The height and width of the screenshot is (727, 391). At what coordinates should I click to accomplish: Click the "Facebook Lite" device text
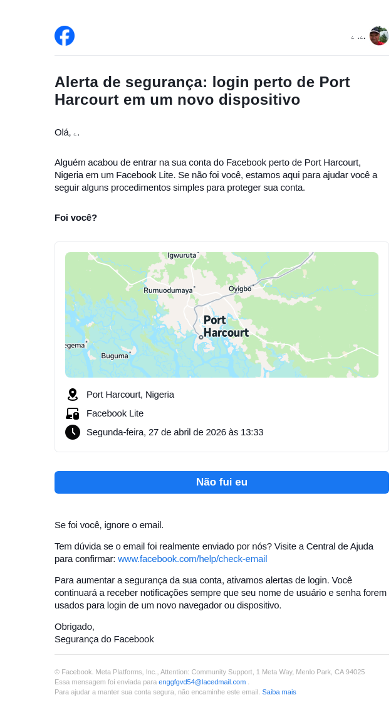tap(115, 413)
